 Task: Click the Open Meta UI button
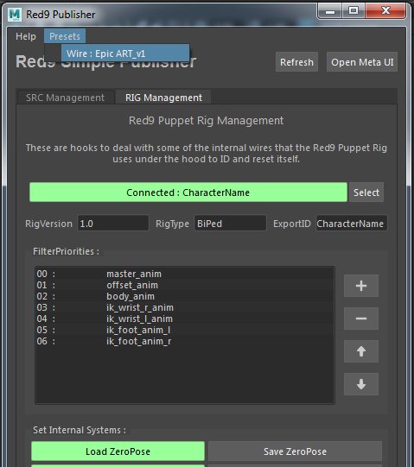coord(362,62)
